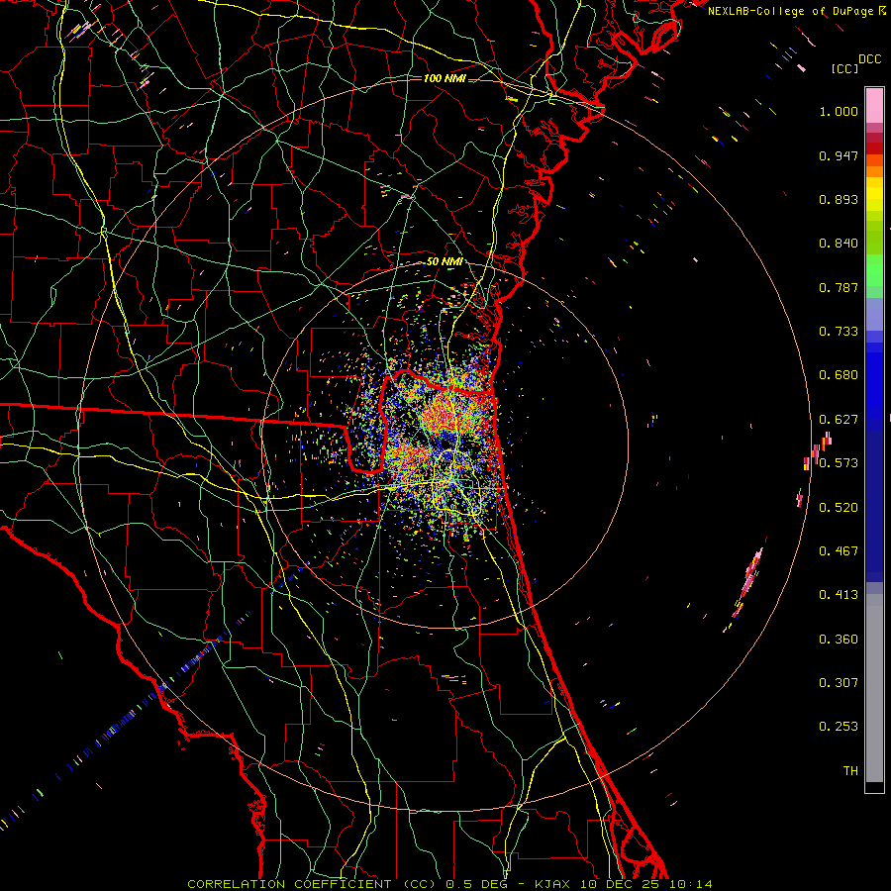The width and height of the screenshot is (891, 891).
Task: Select the 0.840 scale value
Action: click(x=839, y=244)
